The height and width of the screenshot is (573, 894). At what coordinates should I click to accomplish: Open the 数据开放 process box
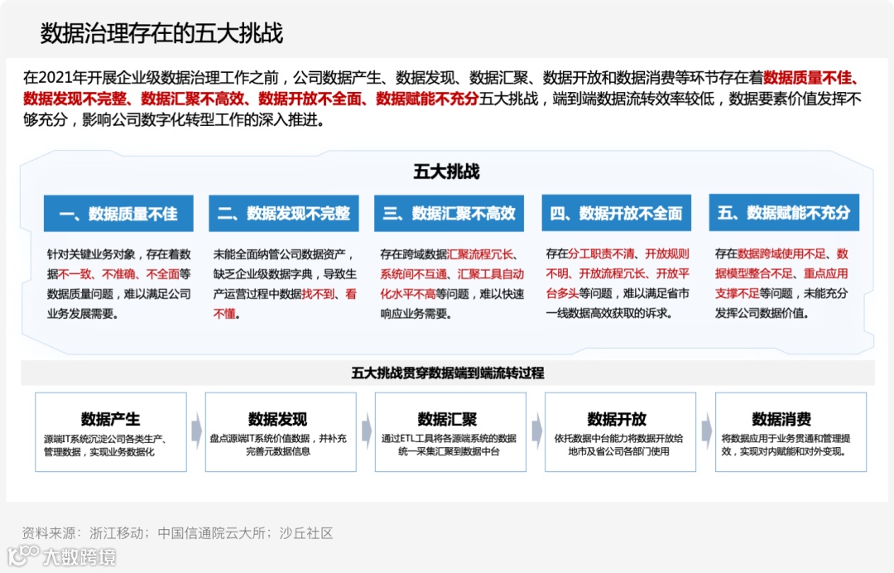(x=620, y=432)
